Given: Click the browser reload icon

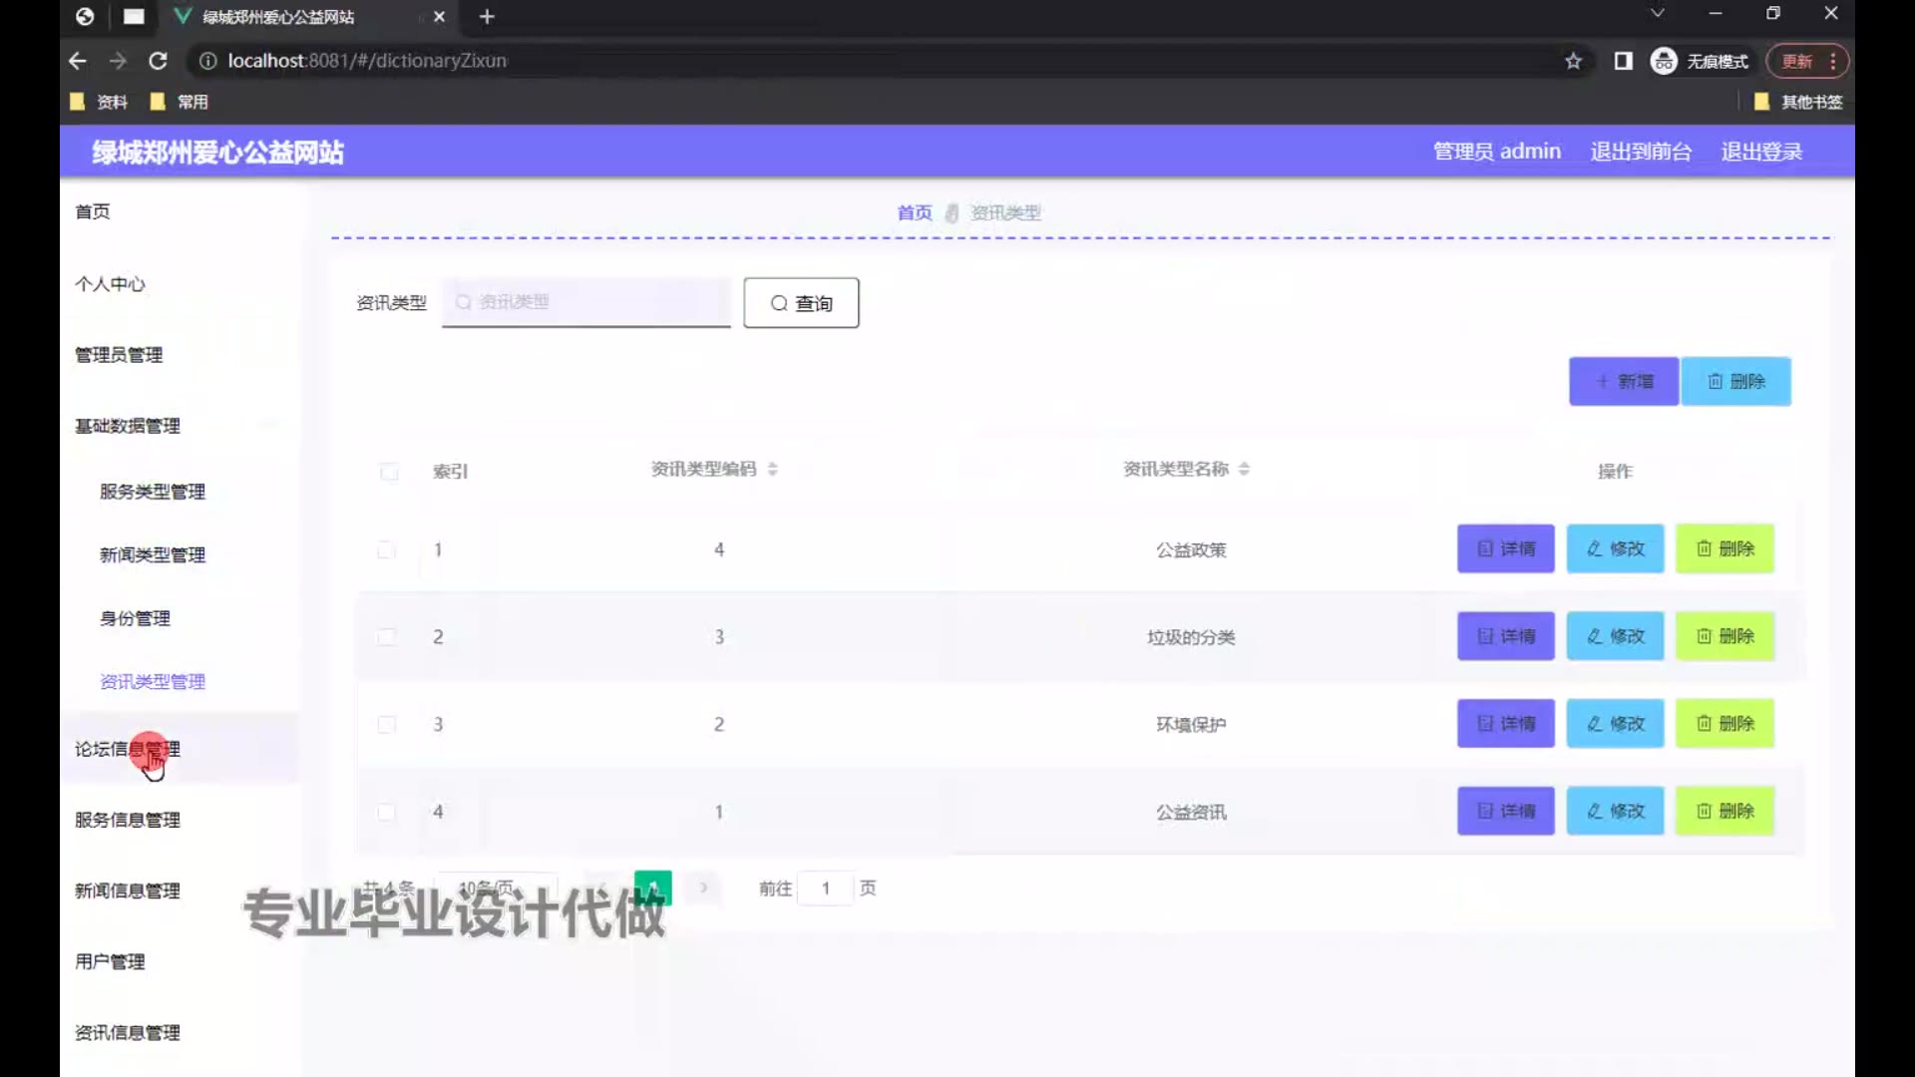Looking at the screenshot, I should pyautogui.click(x=158, y=61).
